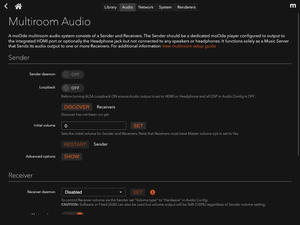Open the Home icon
Image resolution: width=300 pixels, height=225 pixels.
[18, 6]
